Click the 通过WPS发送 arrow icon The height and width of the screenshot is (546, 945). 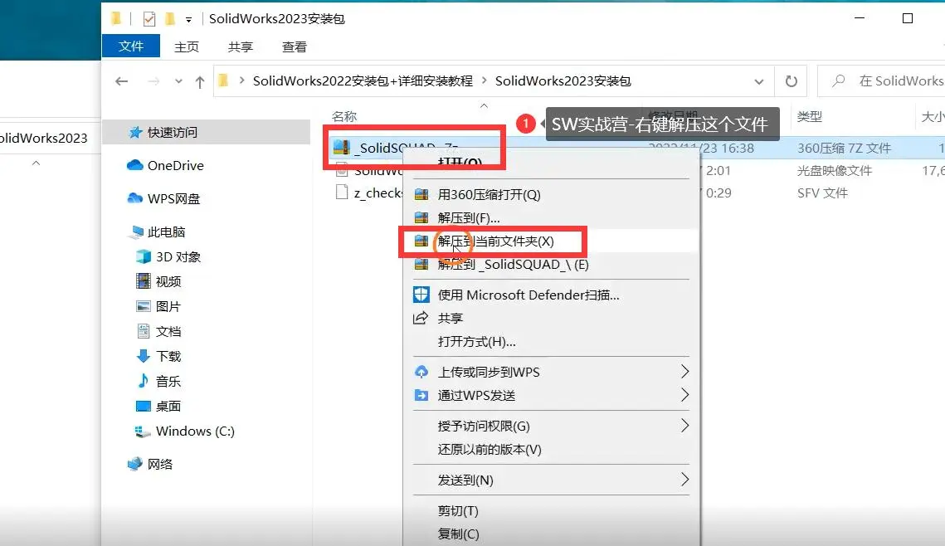click(x=421, y=395)
